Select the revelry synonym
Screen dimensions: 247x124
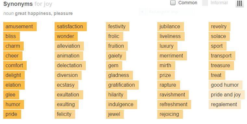coord(220,27)
